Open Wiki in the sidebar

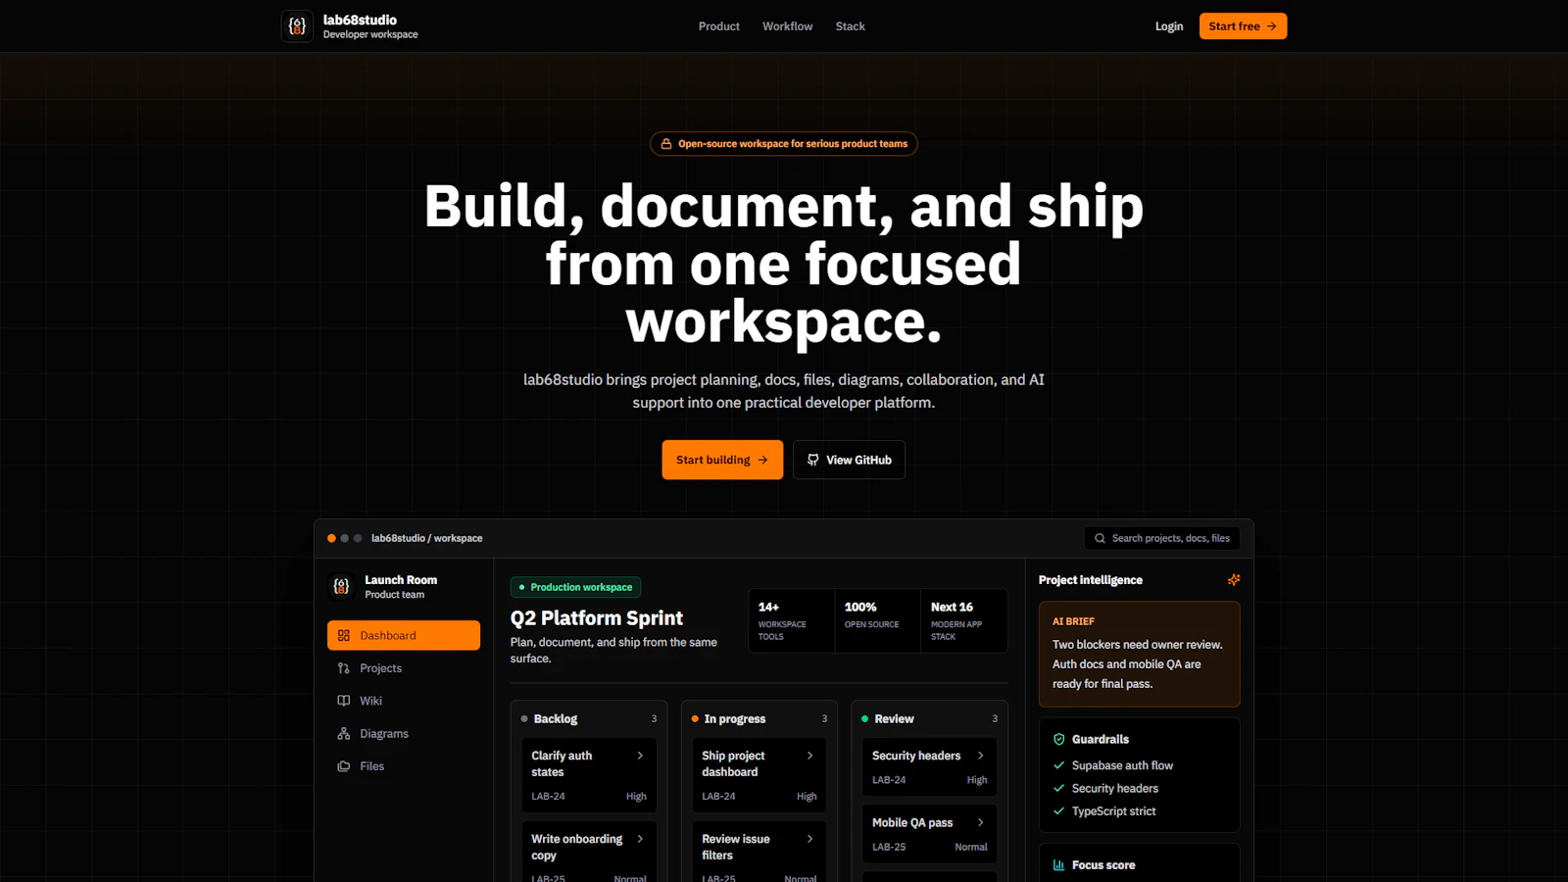pos(404,701)
